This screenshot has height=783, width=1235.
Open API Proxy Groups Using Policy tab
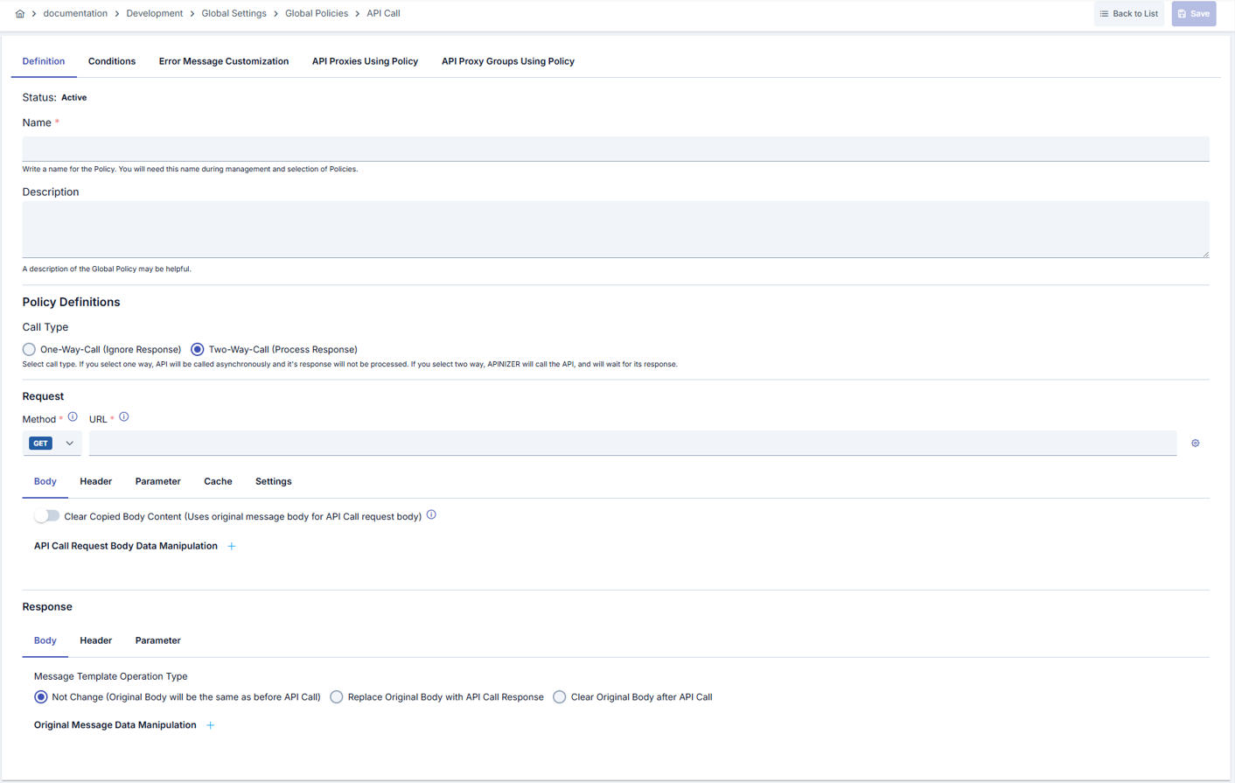[x=508, y=61]
